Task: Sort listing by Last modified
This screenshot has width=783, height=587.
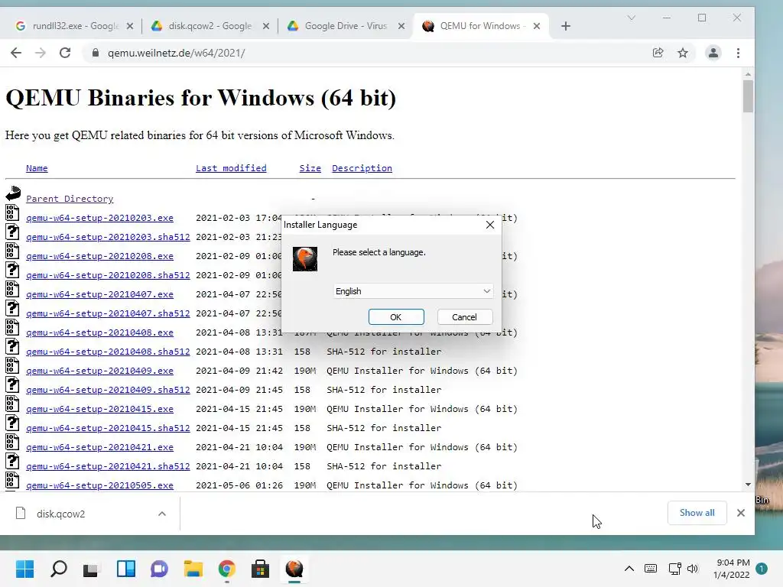Action: (x=231, y=168)
